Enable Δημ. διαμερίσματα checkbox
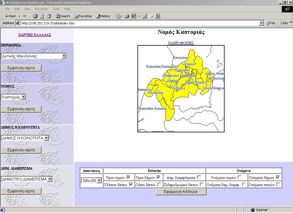293x213 pixels. [x=199, y=177]
